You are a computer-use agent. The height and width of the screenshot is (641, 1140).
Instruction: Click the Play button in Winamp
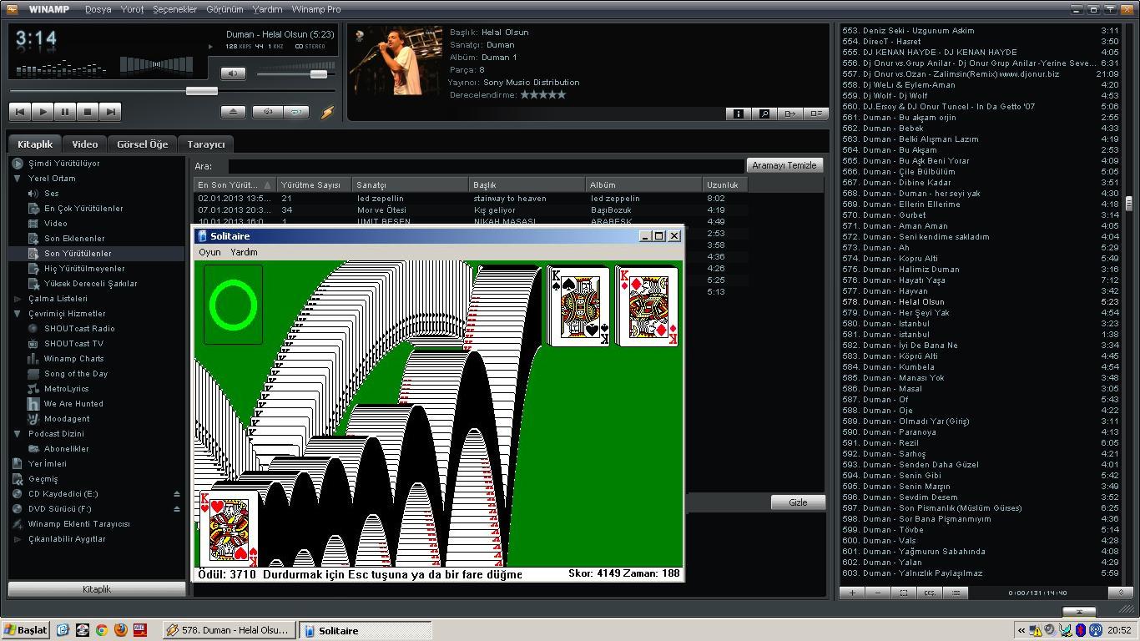click(x=43, y=111)
